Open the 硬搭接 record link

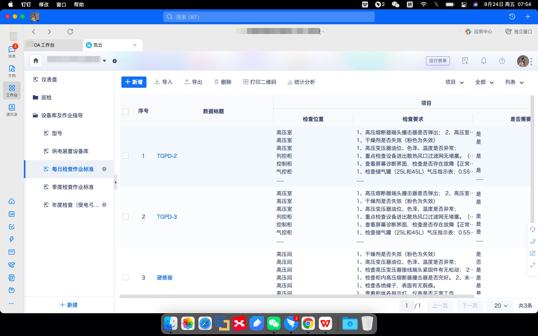click(165, 278)
